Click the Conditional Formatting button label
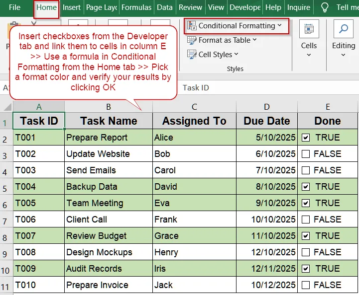Screen dimensions: 359x295 (237, 26)
